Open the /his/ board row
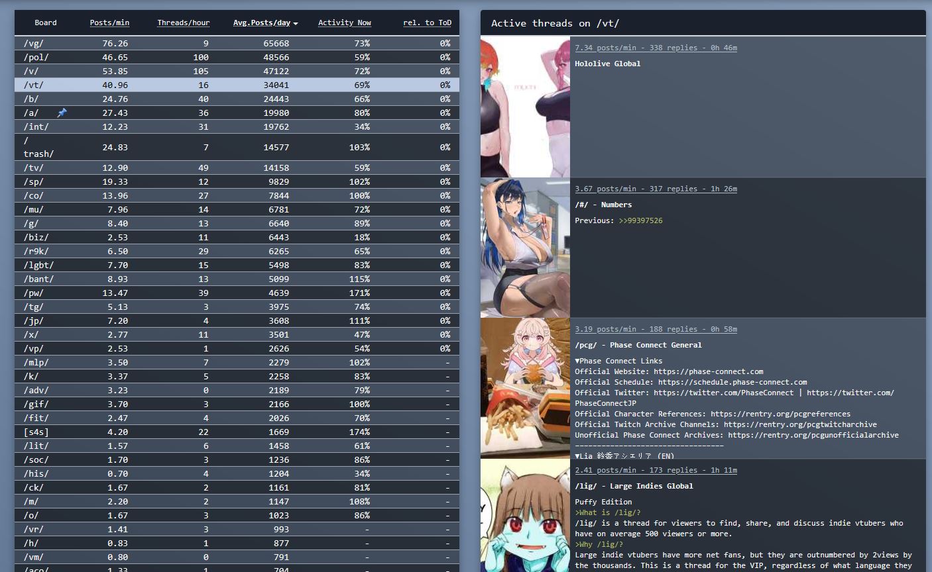Screen dimensions: 932x572 [x=237, y=473]
